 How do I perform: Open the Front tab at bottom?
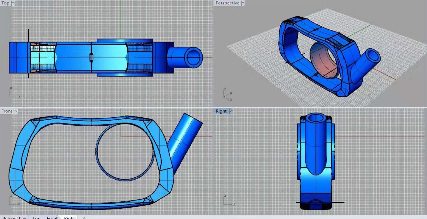pos(52,217)
